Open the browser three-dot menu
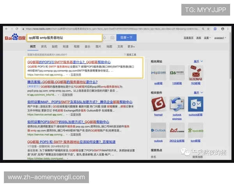 (228, 29)
